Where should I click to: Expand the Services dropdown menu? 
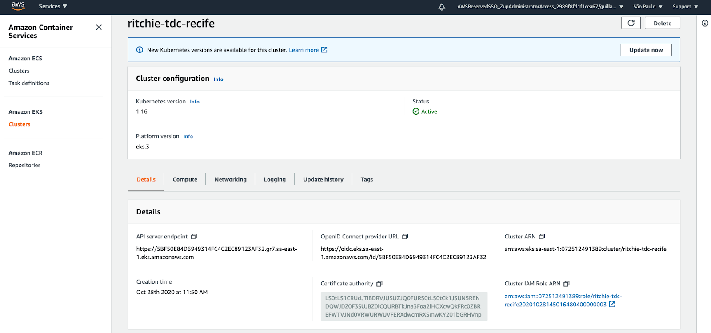click(53, 6)
